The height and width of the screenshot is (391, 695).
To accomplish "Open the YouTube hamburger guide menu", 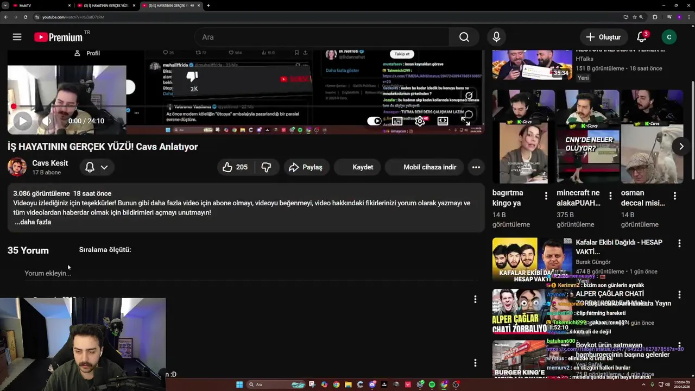I will 17,37.
